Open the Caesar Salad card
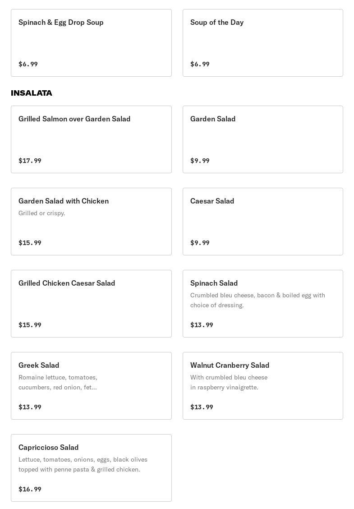Image resolution: width=354 pixels, height=509 pixels. 262,221
